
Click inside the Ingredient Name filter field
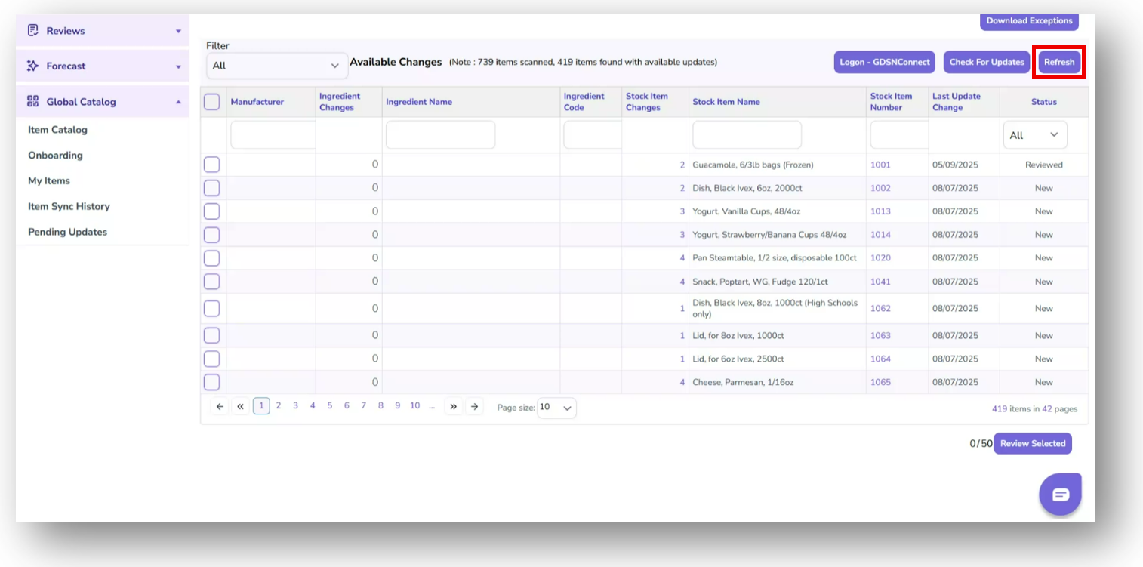[440, 134]
